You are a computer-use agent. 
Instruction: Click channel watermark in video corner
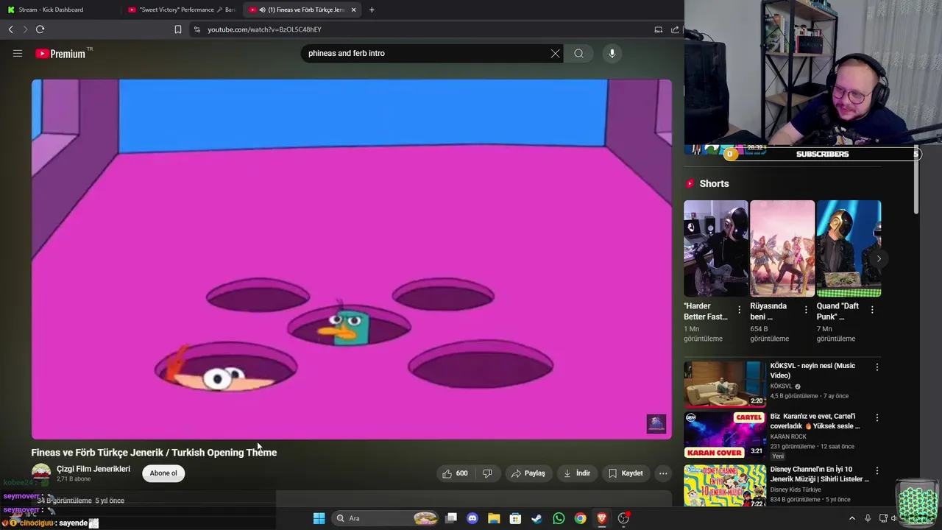656,423
